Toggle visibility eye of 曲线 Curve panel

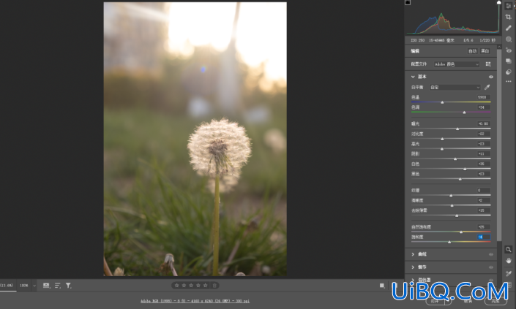click(x=491, y=254)
